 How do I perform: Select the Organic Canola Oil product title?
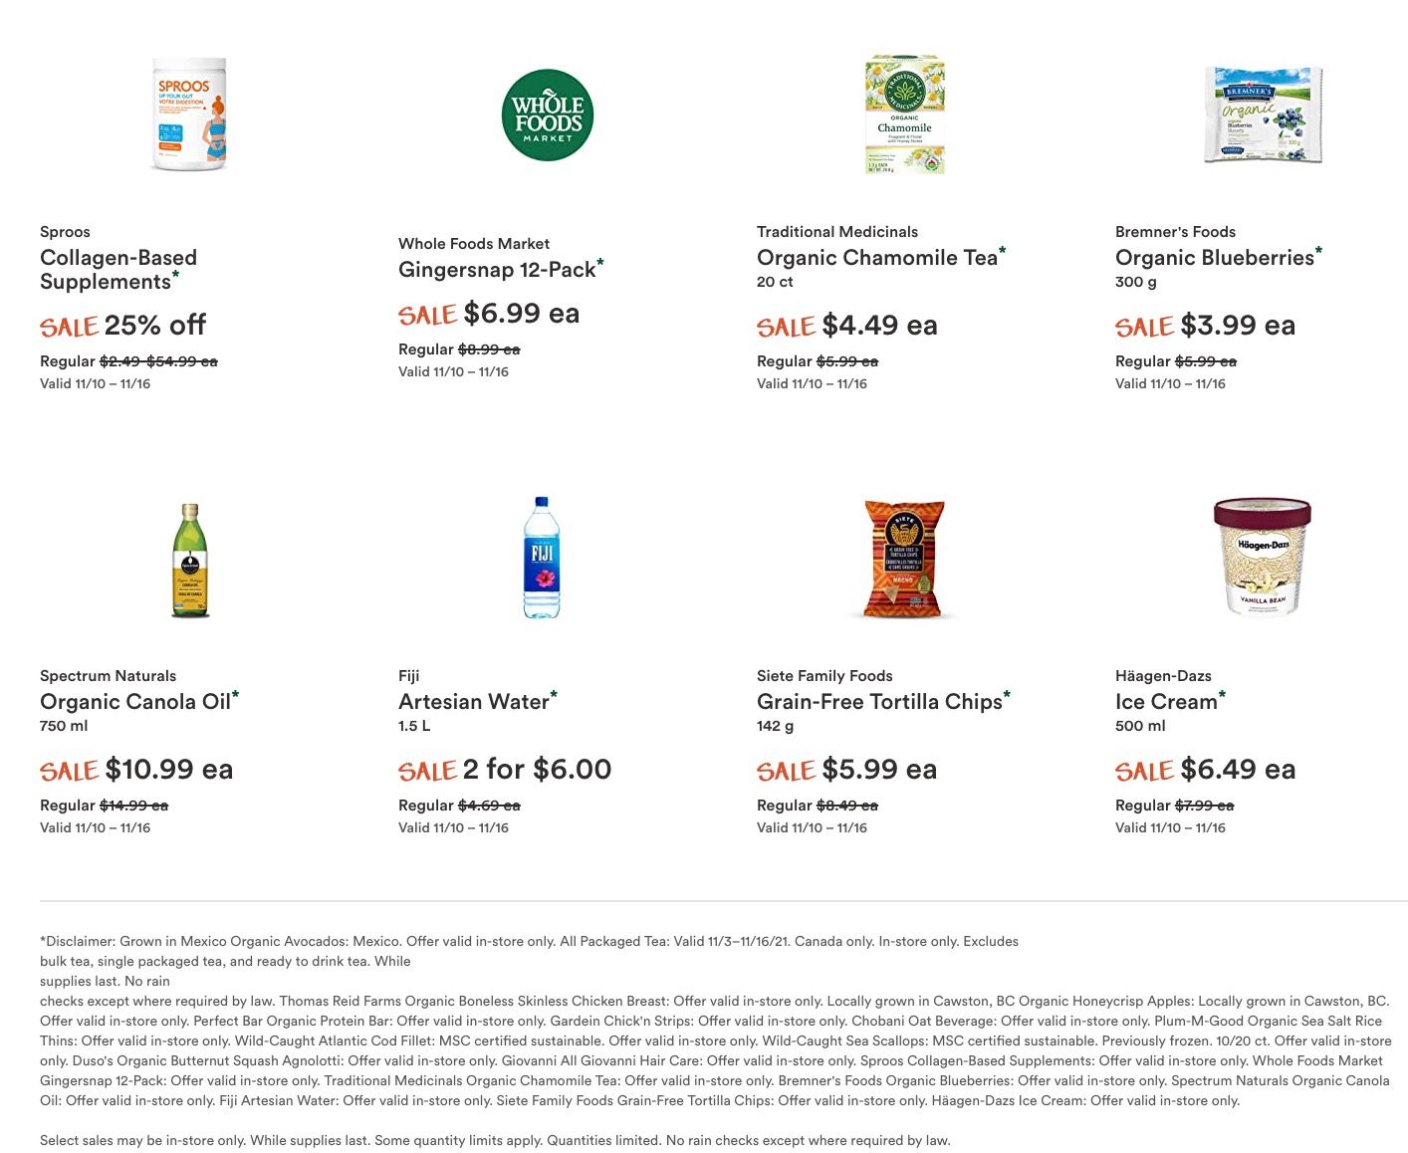click(x=135, y=702)
